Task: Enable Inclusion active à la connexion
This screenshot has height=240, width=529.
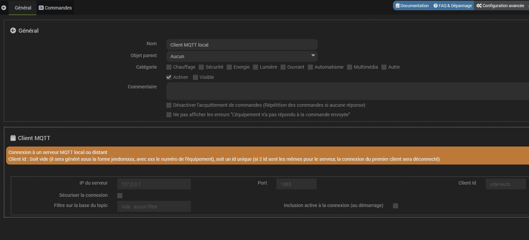Action: coord(395,206)
